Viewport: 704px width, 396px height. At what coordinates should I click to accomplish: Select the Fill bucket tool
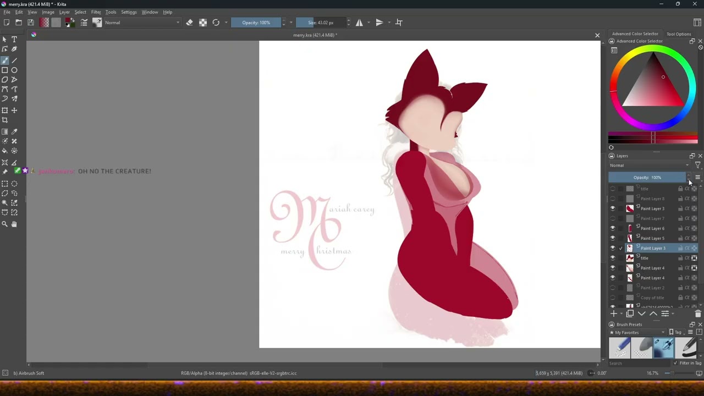(x=5, y=151)
